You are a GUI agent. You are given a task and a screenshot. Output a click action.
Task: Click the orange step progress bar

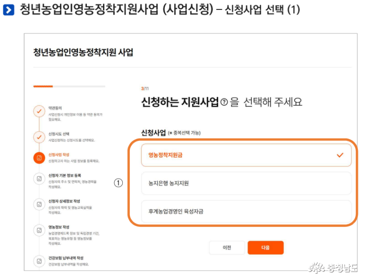[43, 87]
